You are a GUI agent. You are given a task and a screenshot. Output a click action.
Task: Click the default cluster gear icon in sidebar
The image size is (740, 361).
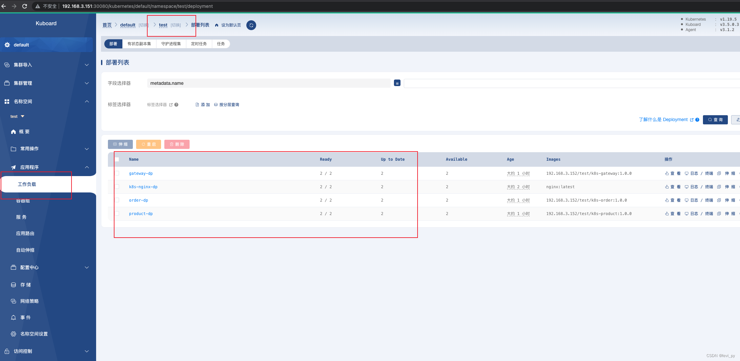click(7, 45)
